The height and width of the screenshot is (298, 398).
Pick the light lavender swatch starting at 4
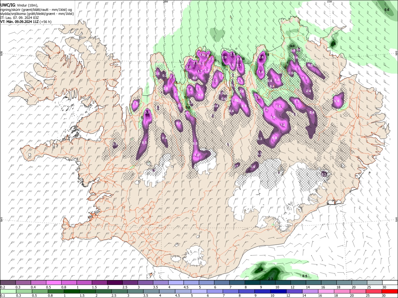pos(176,282)
